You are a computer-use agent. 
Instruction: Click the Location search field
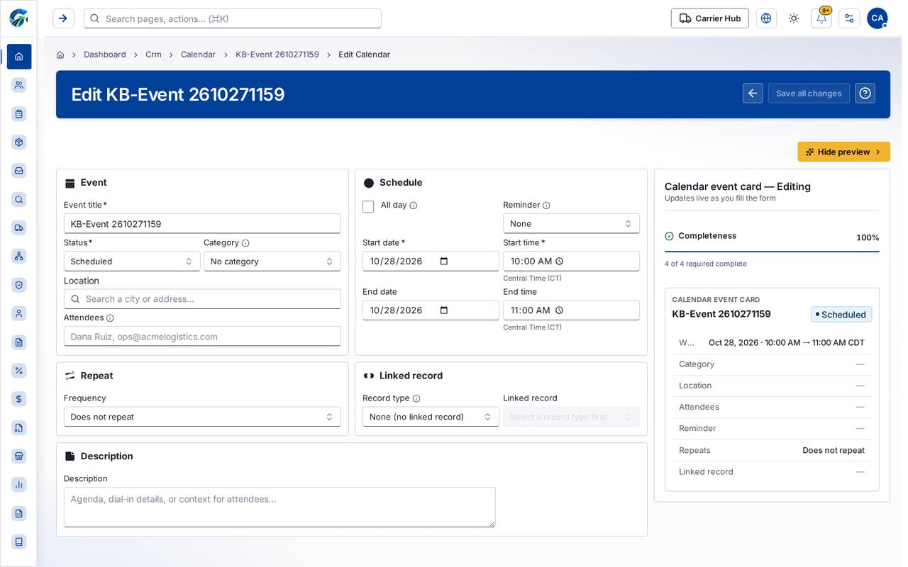[x=202, y=299]
